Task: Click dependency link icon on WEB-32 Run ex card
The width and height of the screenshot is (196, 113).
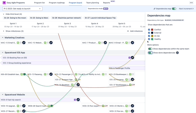Action: tap(132, 111)
